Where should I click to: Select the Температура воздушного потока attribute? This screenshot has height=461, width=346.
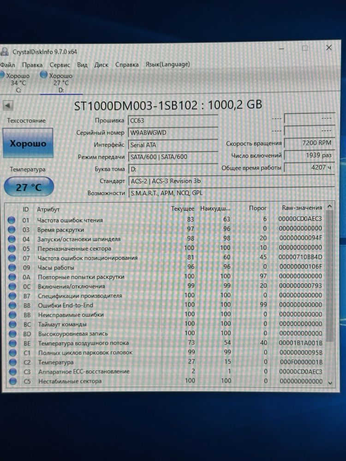[84, 343]
